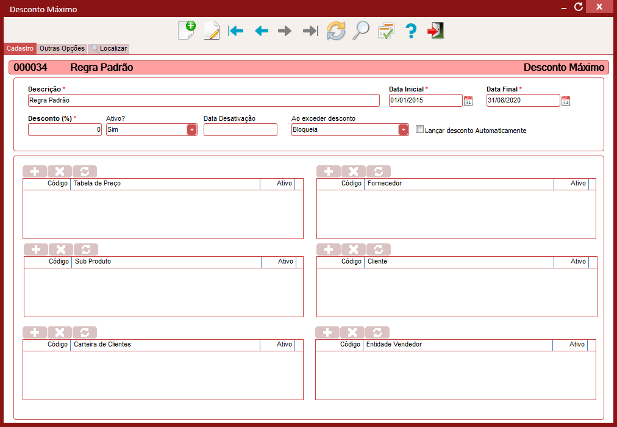Open the Outras Opções tab
The height and width of the screenshot is (427, 617).
[x=62, y=48]
